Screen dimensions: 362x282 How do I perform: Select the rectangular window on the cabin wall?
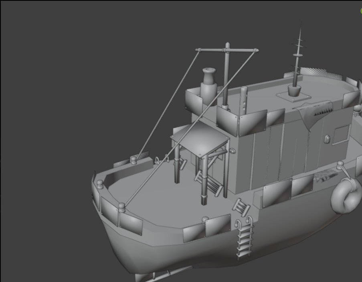point(342,135)
